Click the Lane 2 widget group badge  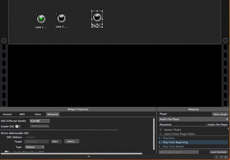(x=56, y=13)
